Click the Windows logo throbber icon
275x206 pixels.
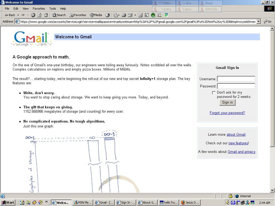click(269, 9)
